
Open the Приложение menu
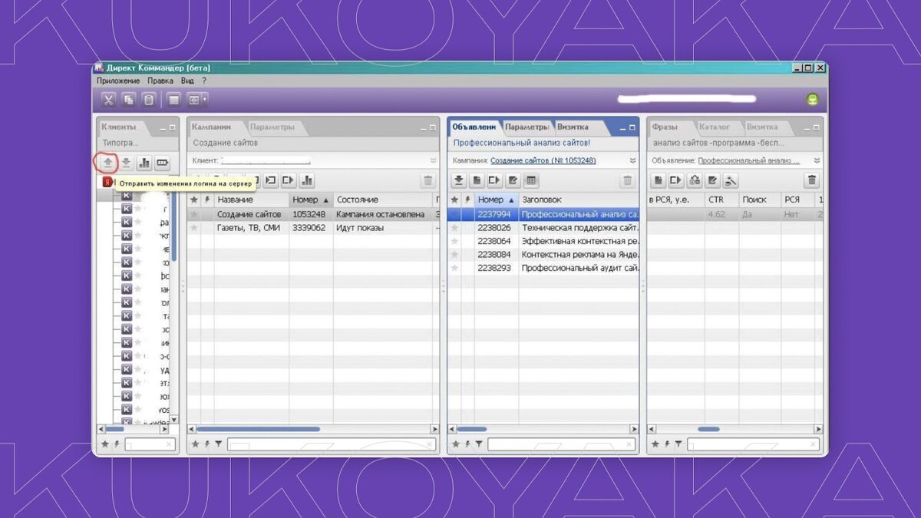(x=118, y=81)
